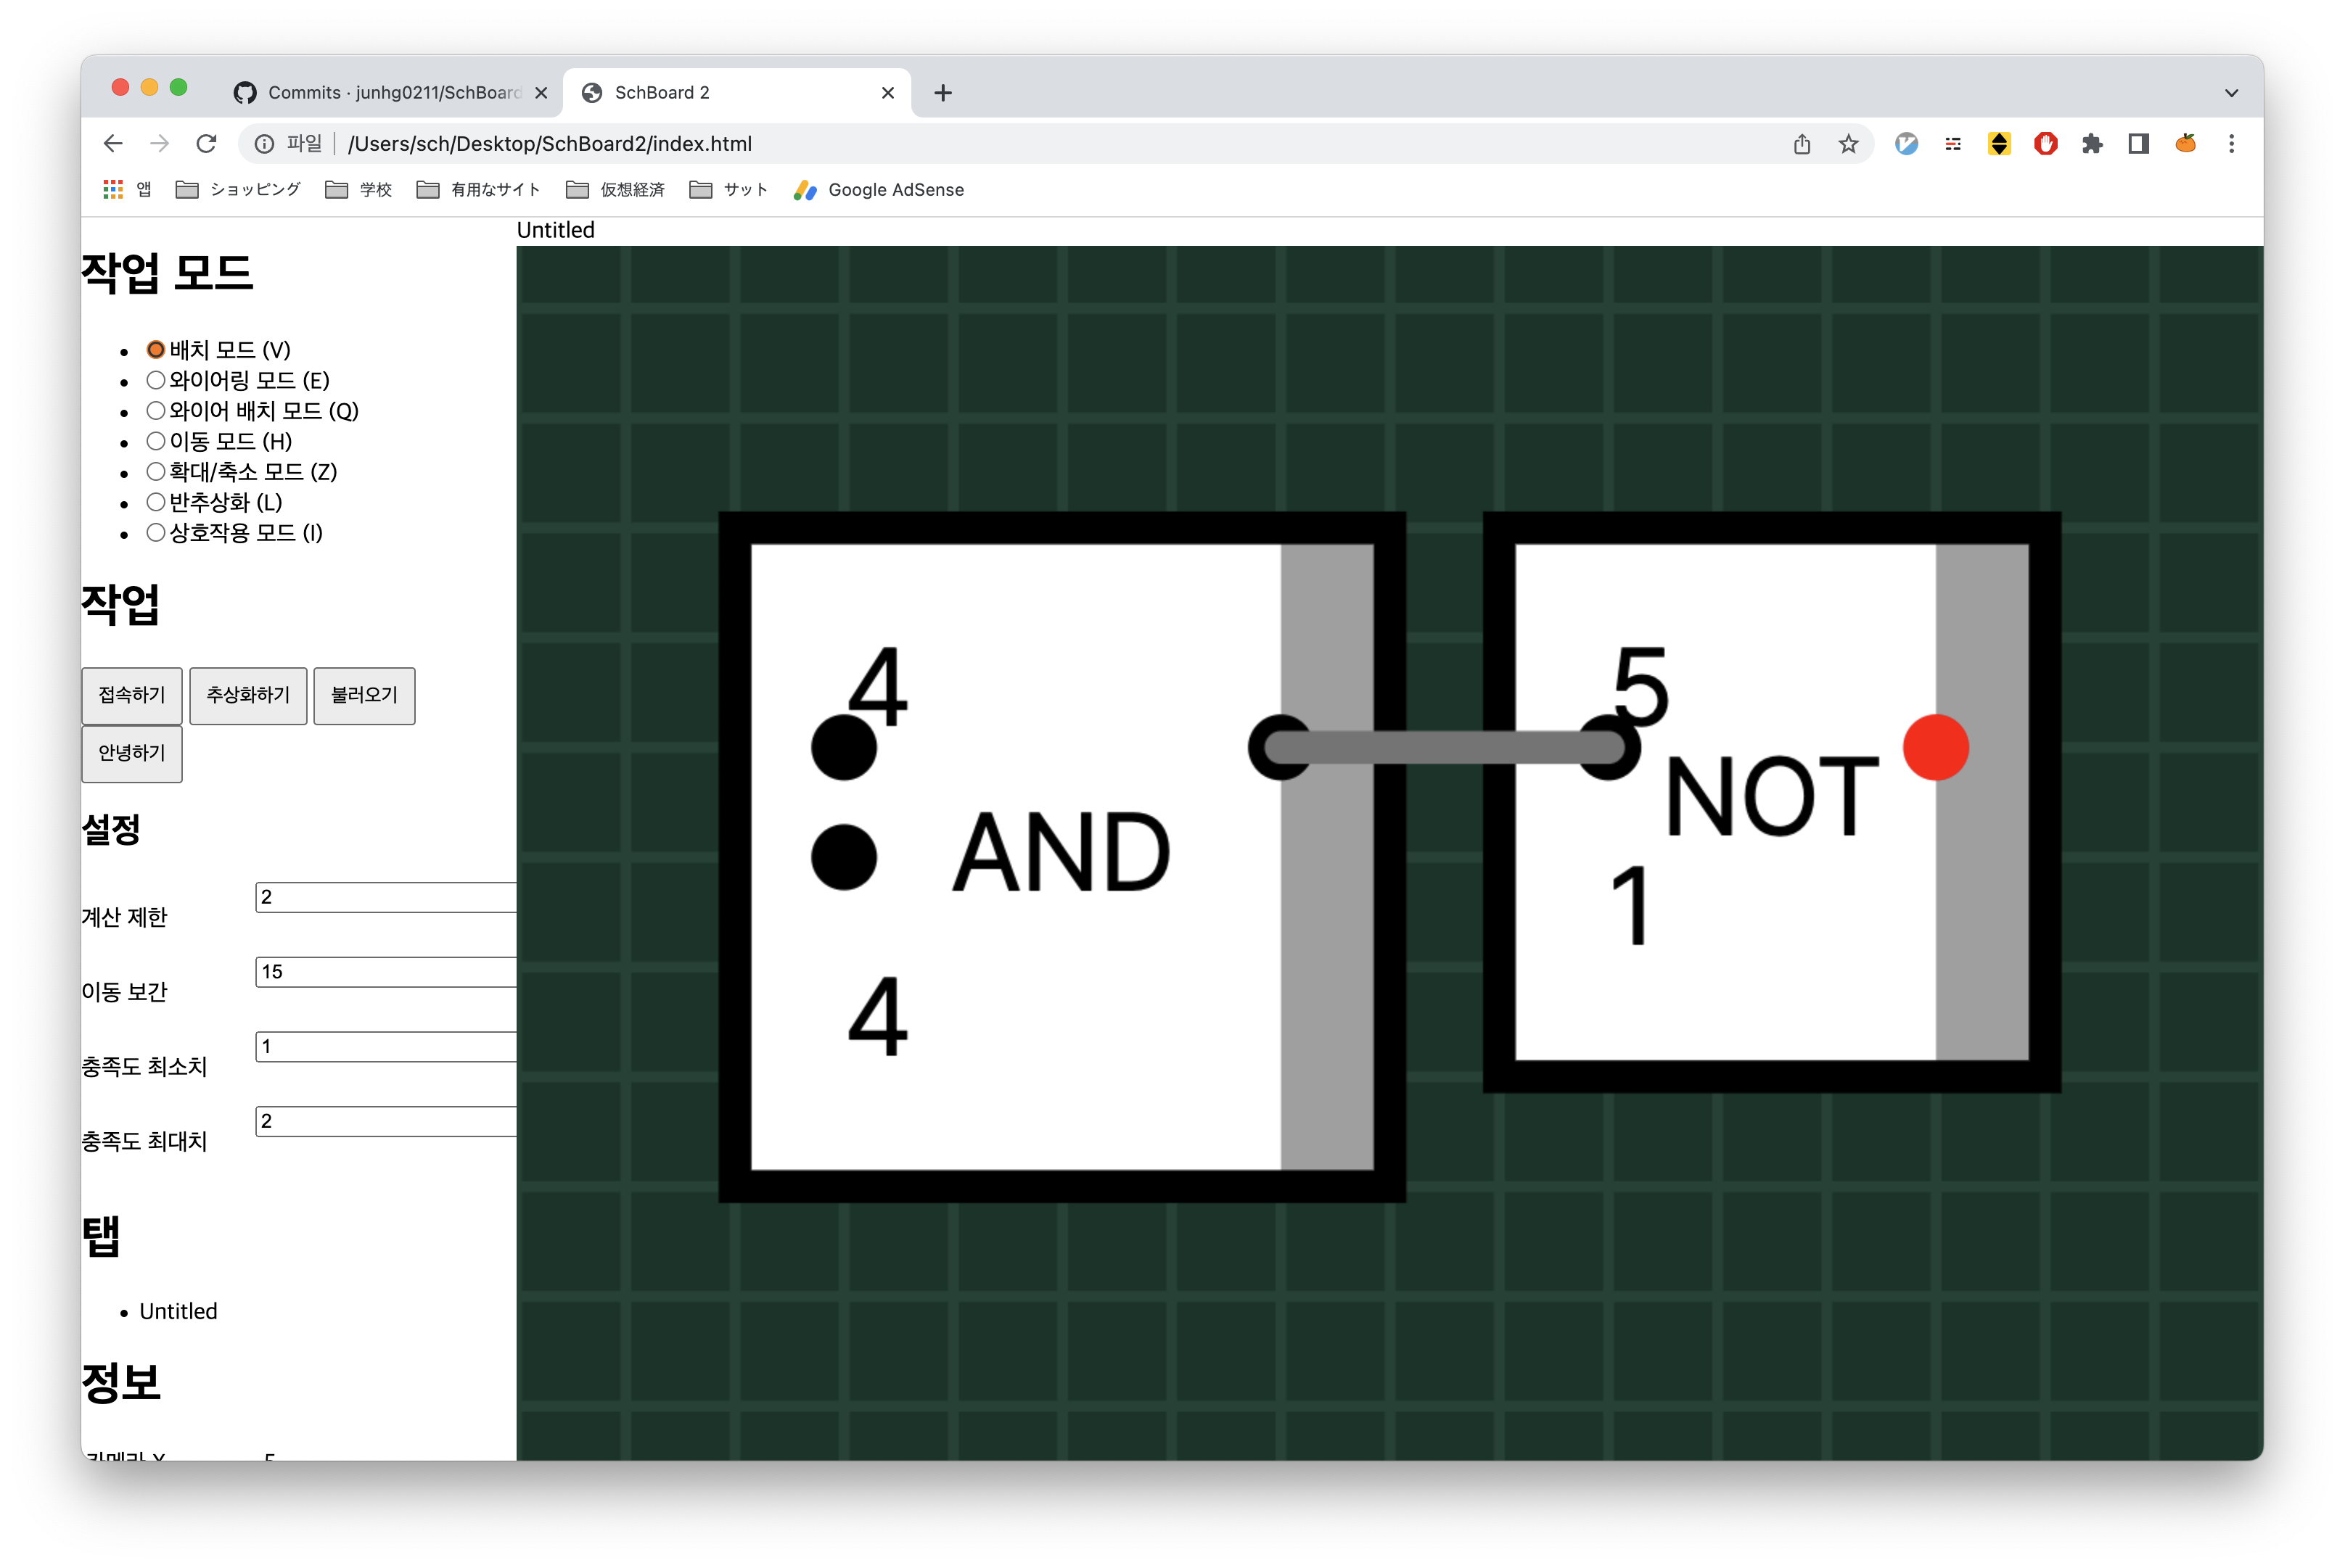Click the top input pin of AND gate
Viewport: 2345px width, 1568px height.
[x=843, y=747]
